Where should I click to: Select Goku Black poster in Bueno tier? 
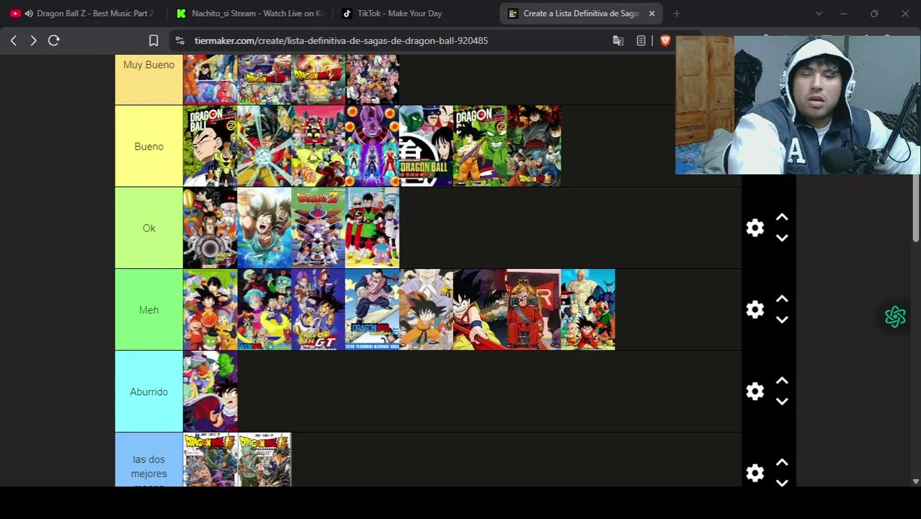click(x=534, y=146)
